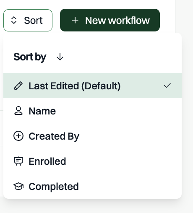The height and width of the screenshot is (213, 193).
Task: Click the graduation cap icon beside Completed
Action: tap(18, 186)
